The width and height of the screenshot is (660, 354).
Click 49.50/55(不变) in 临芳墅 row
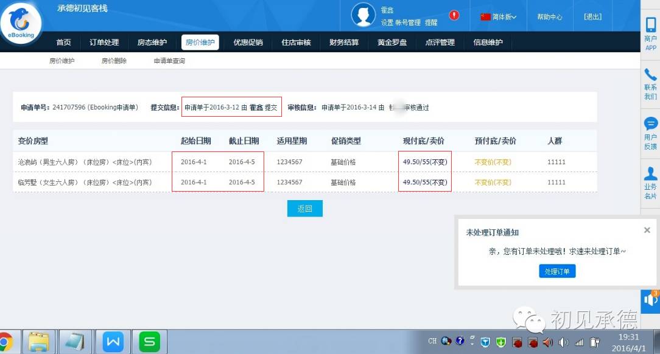[425, 182]
